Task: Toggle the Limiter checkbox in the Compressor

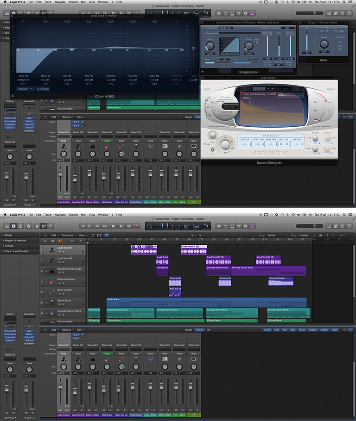Action: click(x=290, y=65)
